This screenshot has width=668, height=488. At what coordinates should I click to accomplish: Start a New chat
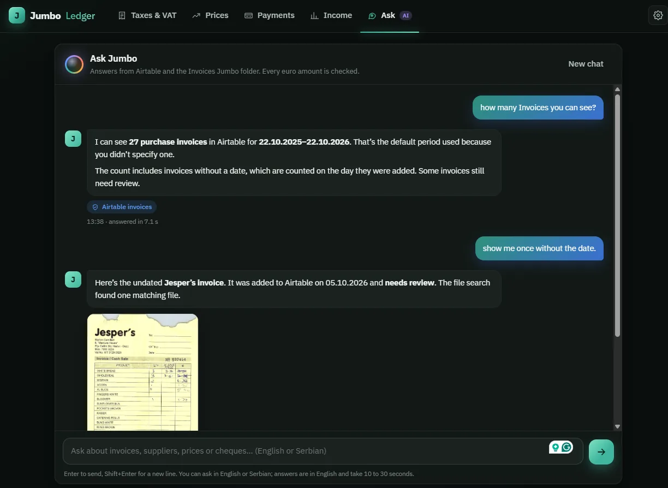586,64
